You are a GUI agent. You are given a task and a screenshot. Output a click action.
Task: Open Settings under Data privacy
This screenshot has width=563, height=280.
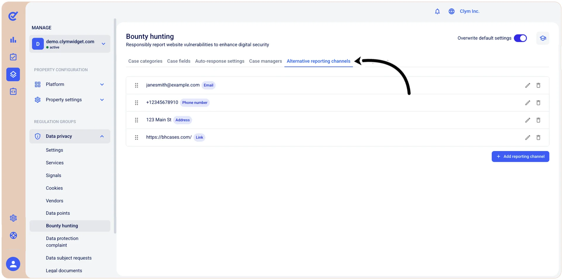coord(54,150)
